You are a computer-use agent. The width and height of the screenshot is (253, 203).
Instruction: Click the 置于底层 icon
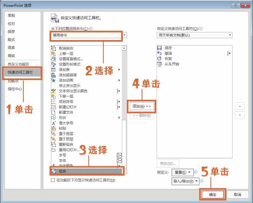pos(54,134)
